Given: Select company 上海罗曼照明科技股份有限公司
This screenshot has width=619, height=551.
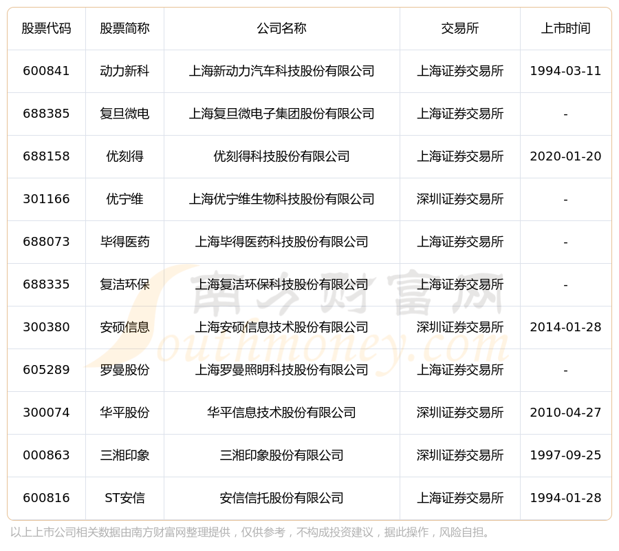Looking at the screenshot, I should [x=281, y=370].
